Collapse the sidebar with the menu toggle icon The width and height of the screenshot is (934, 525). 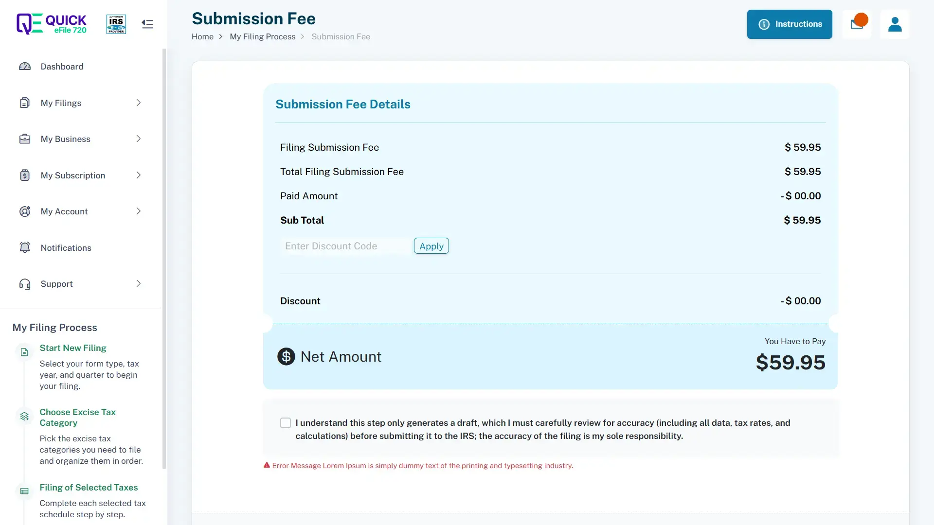click(147, 24)
